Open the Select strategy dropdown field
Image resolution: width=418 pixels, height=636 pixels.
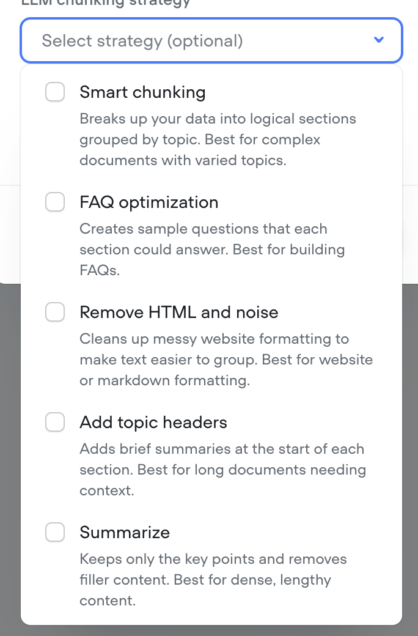click(x=211, y=40)
